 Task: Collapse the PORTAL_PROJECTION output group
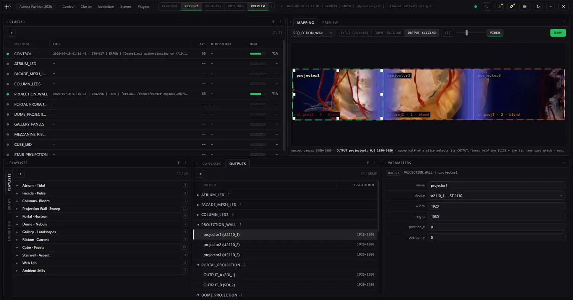click(198, 265)
